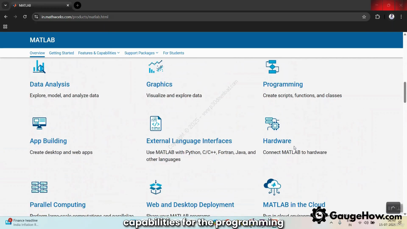The height and width of the screenshot is (229, 407).
Task: Click the Web and Desktop Deployment box icon
Action: pyautogui.click(x=156, y=187)
